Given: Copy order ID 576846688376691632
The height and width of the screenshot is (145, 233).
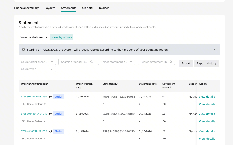Looking at the screenshot, I should click(x=50, y=131).
